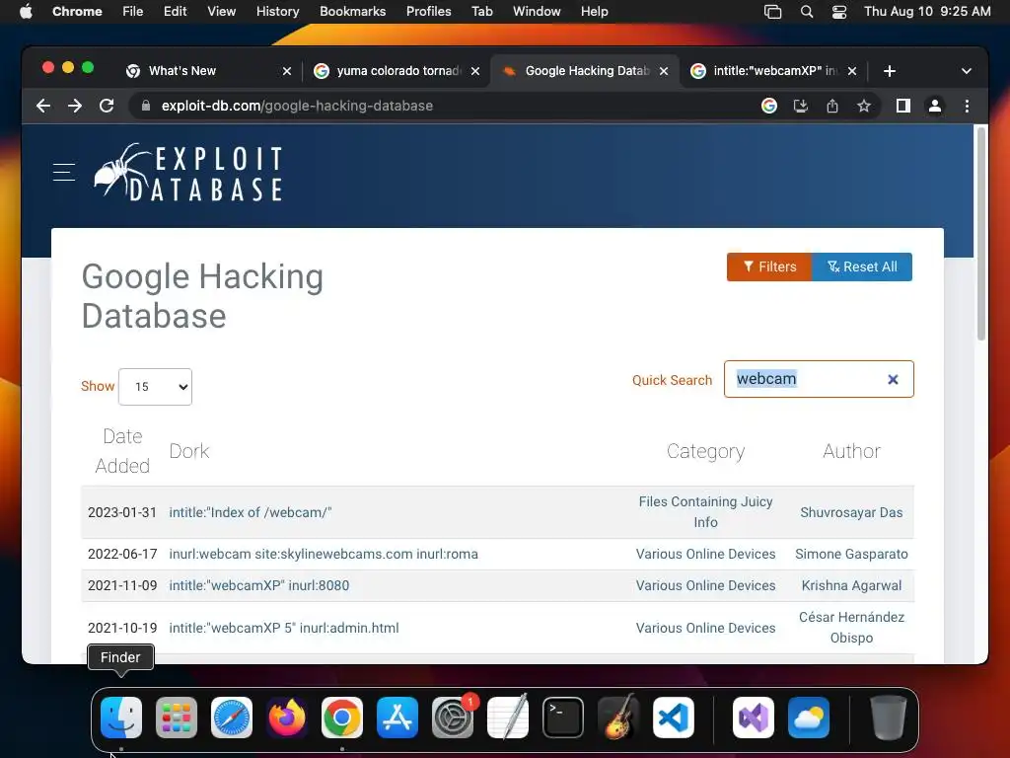Open the Apple menu
1010x758 pixels.
tap(26, 12)
